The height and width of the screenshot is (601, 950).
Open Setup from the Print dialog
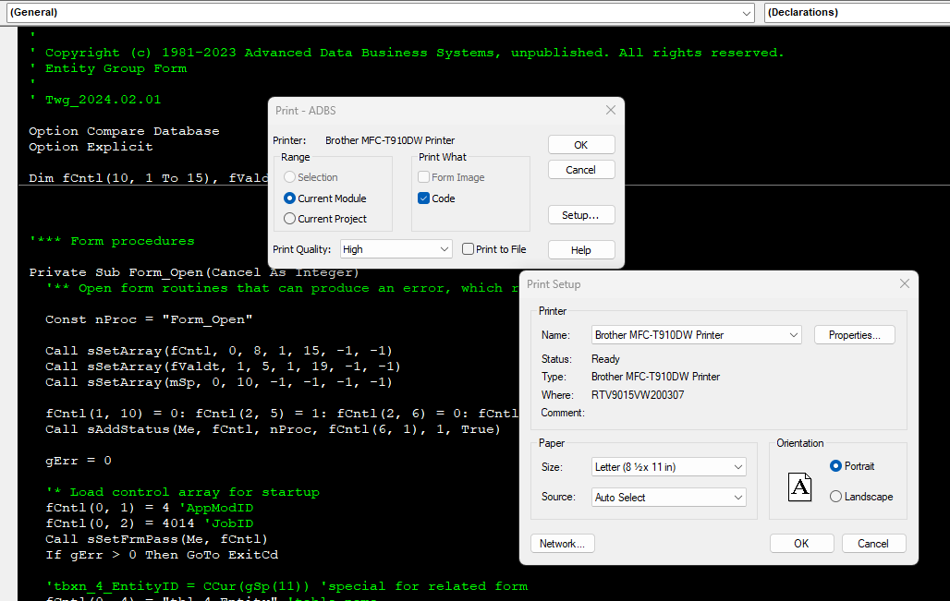click(580, 215)
